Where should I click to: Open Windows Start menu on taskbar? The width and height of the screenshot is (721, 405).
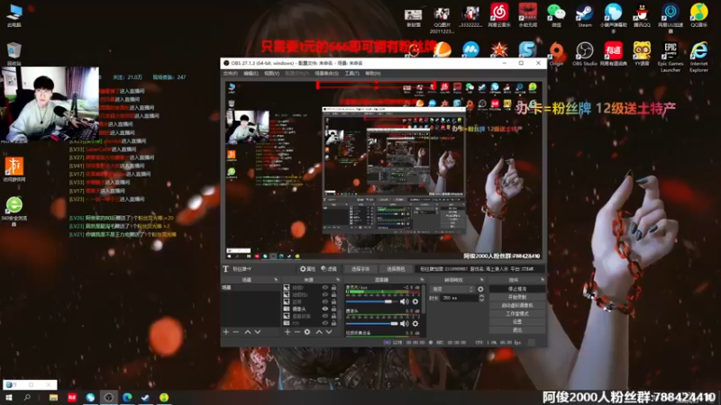pos(9,398)
